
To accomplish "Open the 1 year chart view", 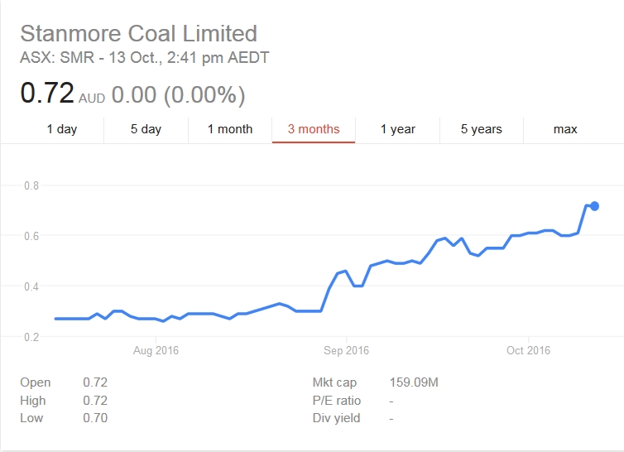I will pyautogui.click(x=397, y=129).
